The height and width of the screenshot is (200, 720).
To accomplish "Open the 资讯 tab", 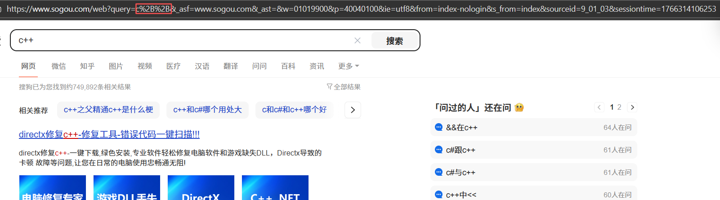I will 317,66.
